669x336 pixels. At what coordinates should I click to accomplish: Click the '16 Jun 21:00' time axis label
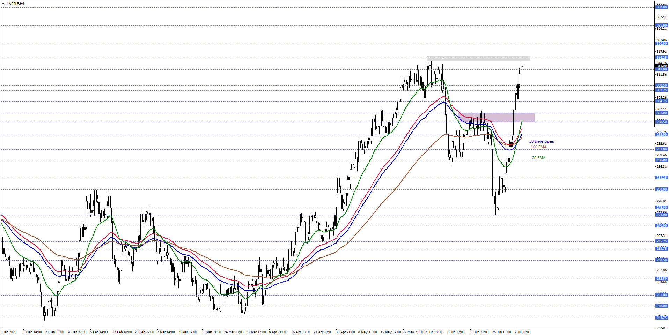pyautogui.click(x=479, y=332)
